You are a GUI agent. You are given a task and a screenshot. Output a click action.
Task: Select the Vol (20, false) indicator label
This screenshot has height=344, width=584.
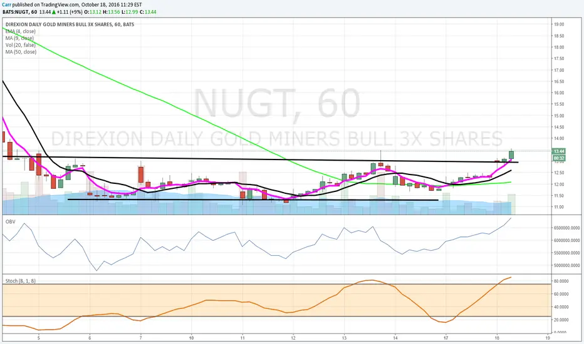(x=21, y=45)
